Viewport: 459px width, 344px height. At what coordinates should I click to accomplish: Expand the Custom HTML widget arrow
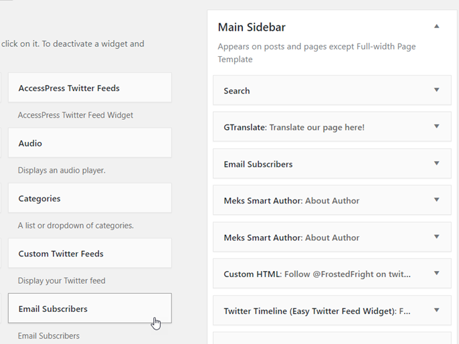436,274
